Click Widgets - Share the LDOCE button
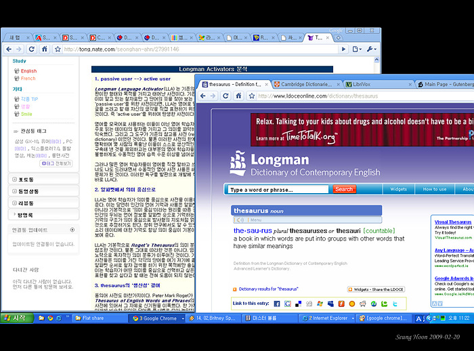The width and height of the screenshot is (474, 351). pyautogui.click(x=376, y=289)
